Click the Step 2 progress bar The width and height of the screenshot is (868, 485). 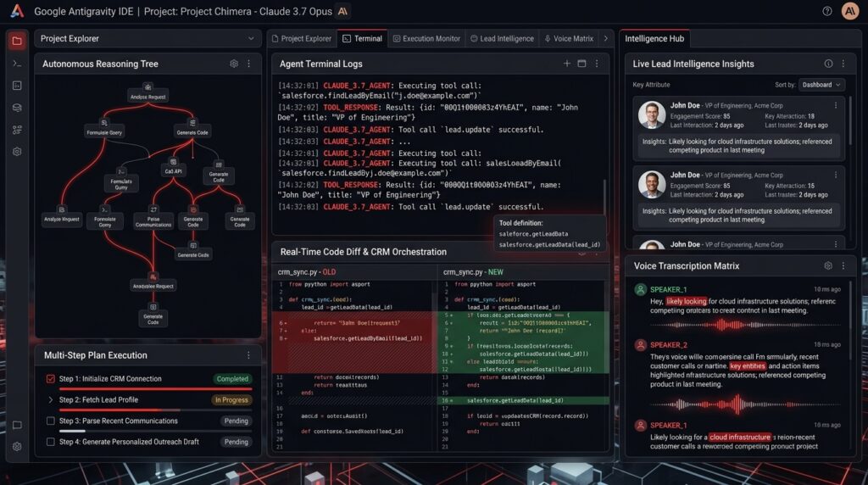[x=156, y=410]
